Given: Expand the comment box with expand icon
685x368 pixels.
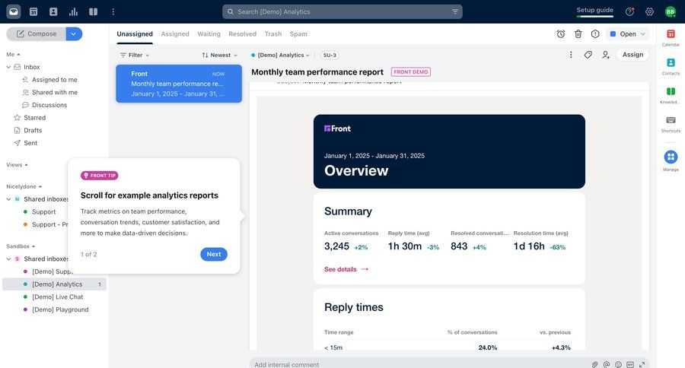Looking at the screenshot, I should [x=642, y=364].
